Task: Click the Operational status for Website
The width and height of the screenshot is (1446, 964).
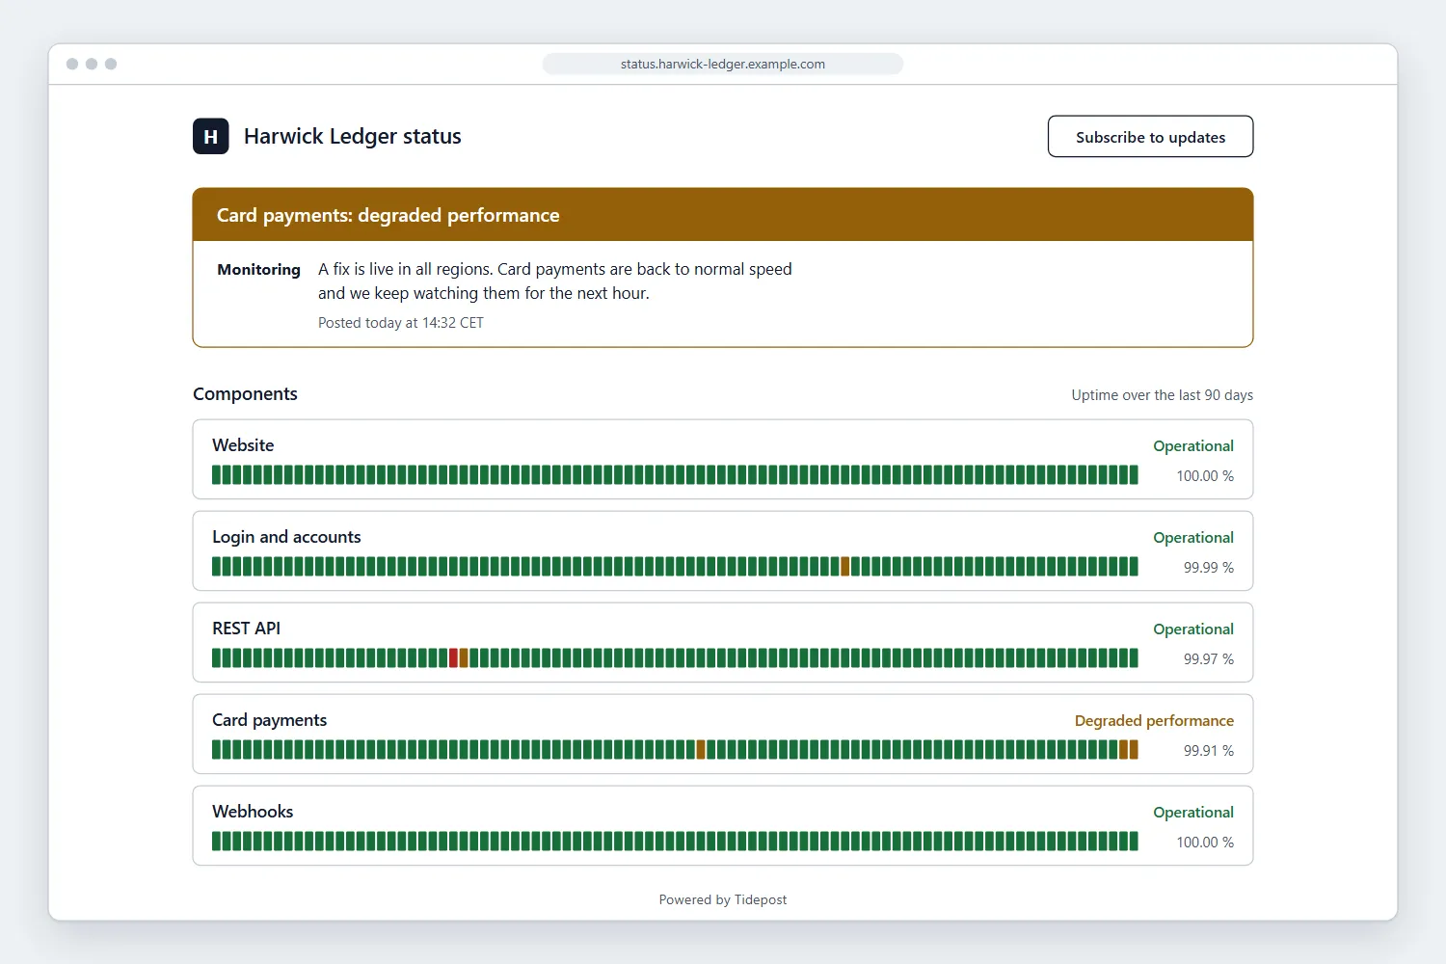Action: (x=1193, y=446)
